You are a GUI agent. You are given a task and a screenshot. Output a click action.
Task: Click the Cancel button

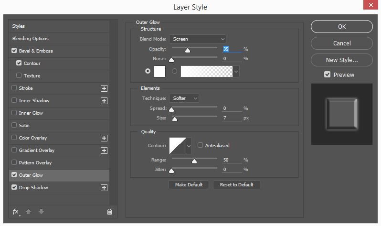pyautogui.click(x=342, y=43)
